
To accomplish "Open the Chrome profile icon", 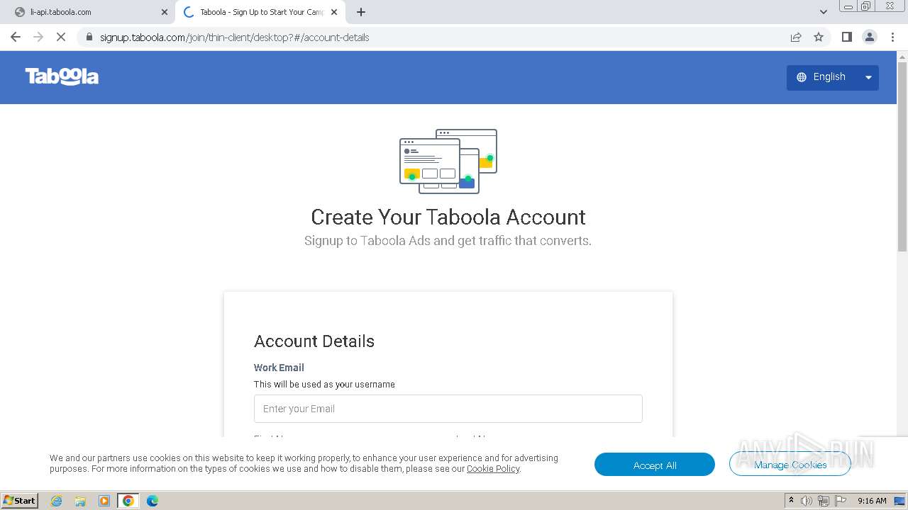I will coord(870,37).
